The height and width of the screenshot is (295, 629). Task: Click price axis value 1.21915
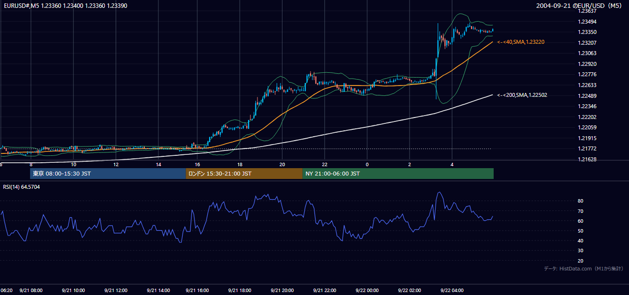tap(587, 138)
